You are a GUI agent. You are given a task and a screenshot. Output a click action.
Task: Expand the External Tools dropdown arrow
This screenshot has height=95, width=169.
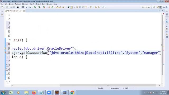pos(46,7)
